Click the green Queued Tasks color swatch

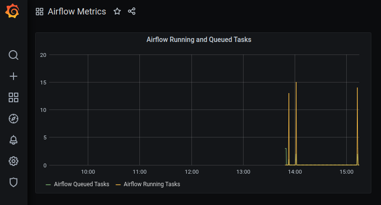coord(48,185)
